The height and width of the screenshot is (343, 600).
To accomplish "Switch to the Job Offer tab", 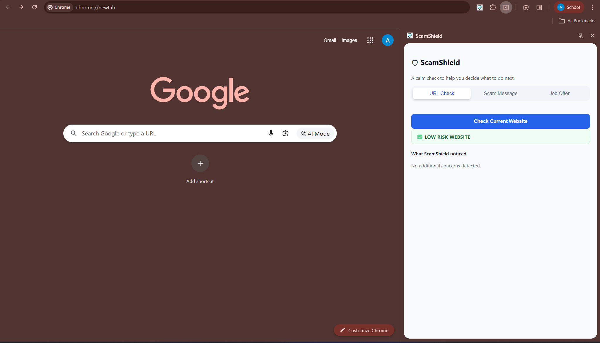I will pyautogui.click(x=559, y=93).
